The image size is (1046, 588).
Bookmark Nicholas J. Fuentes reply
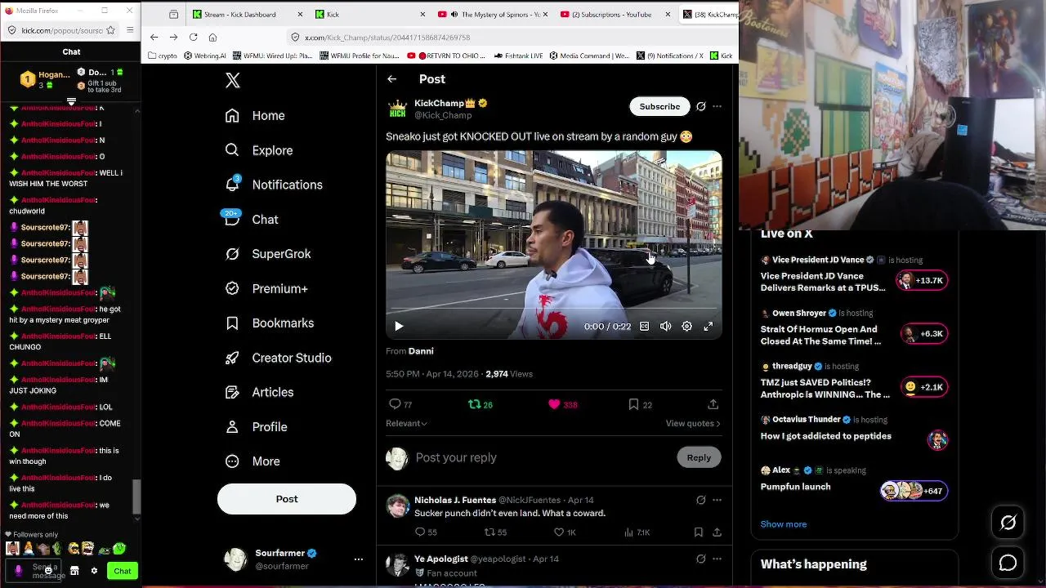coord(699,532)
